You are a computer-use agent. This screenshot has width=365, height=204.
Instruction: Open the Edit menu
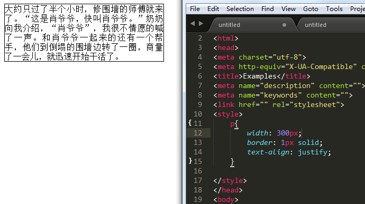pyautogui.click(x=213, y=9)
